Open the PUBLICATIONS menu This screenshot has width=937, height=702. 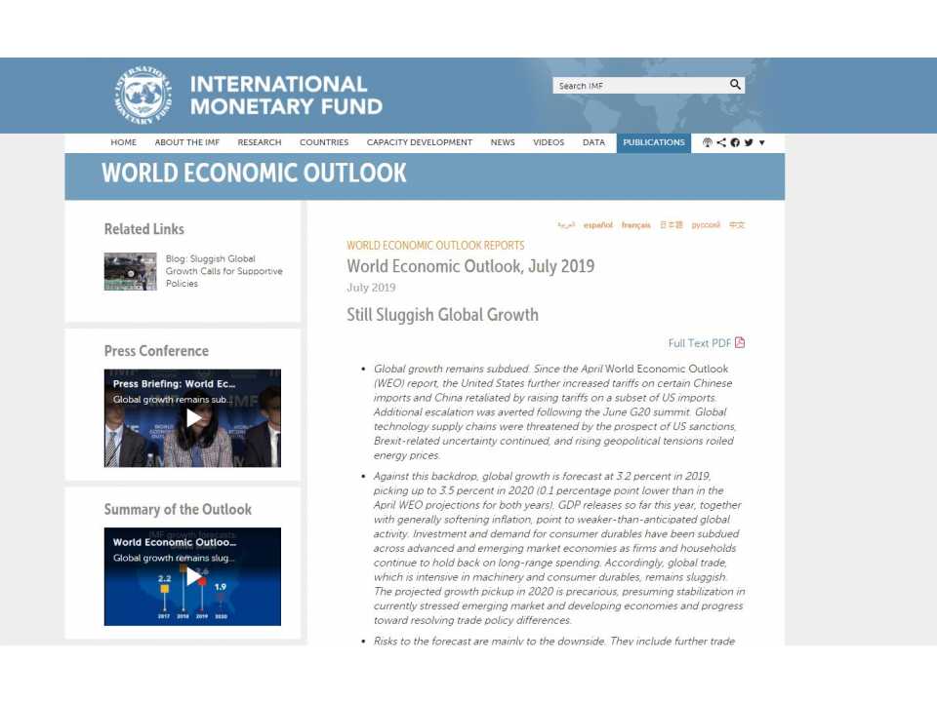coord(653,142)
